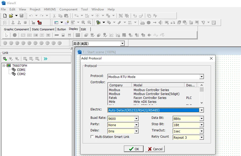Click the red OS download icon

(x=39, y=23)
